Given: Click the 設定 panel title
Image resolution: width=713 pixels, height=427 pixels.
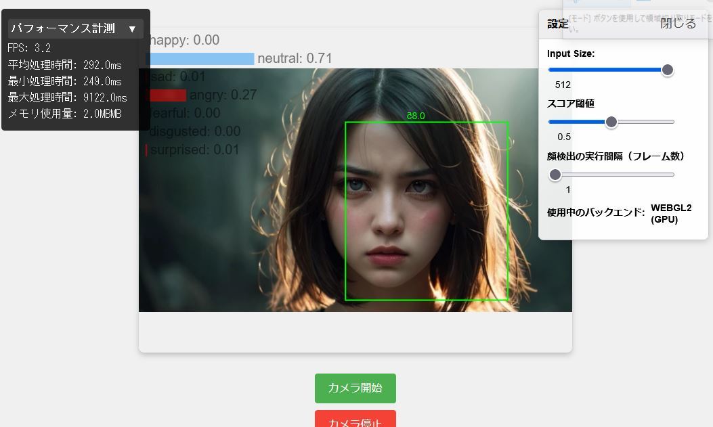Looking at the screenshot, I should click(x=557, y=24).
